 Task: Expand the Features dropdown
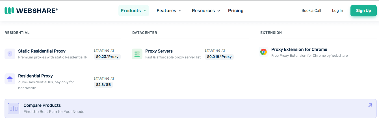pyautogui.click(x=169, y=11)
